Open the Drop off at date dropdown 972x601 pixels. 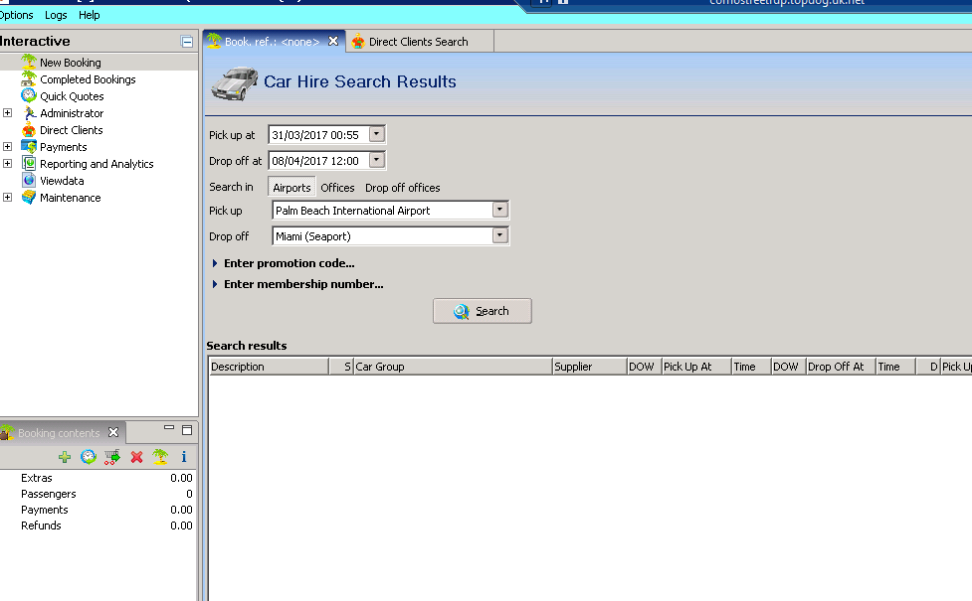point(376,160)
